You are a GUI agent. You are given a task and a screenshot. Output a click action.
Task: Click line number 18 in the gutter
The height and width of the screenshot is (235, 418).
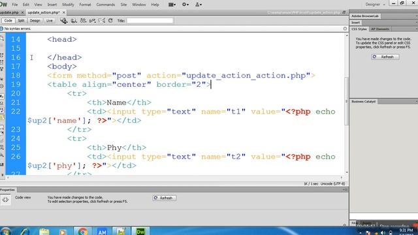click(16, 76)
